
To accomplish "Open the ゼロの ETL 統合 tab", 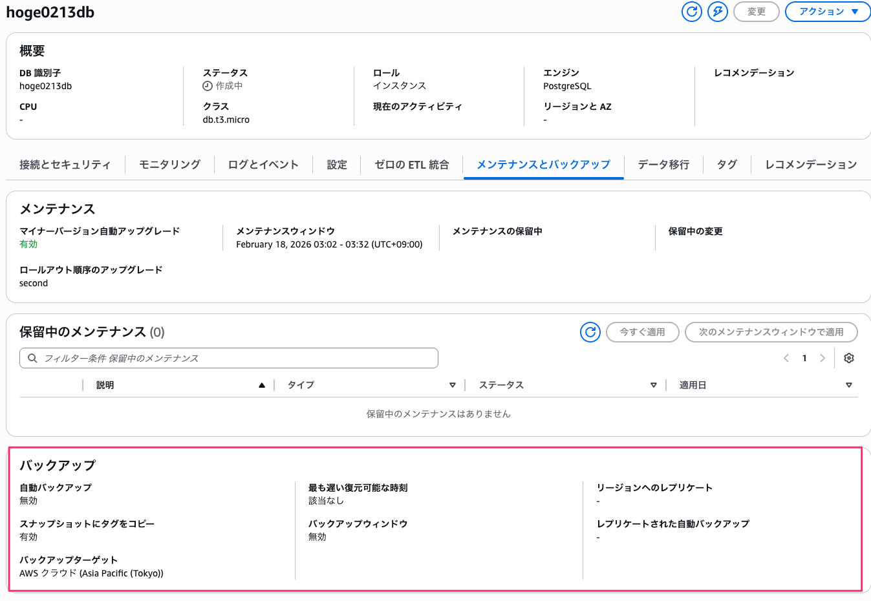I will pyautogui.click(x=411, y=165).
